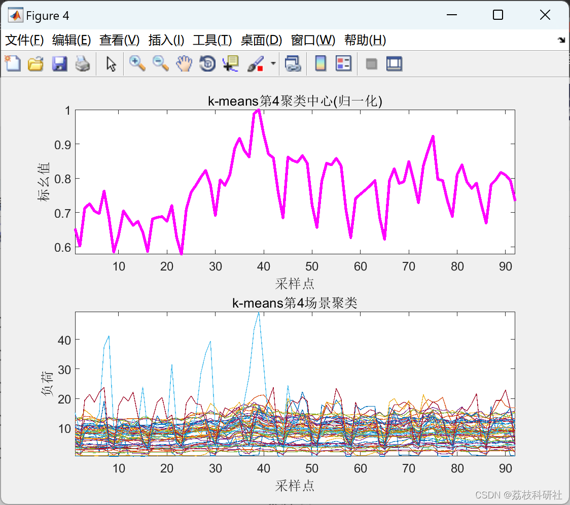Click the Hide Plot Tools icon
The image size is (570, 505).
[371, 64]
